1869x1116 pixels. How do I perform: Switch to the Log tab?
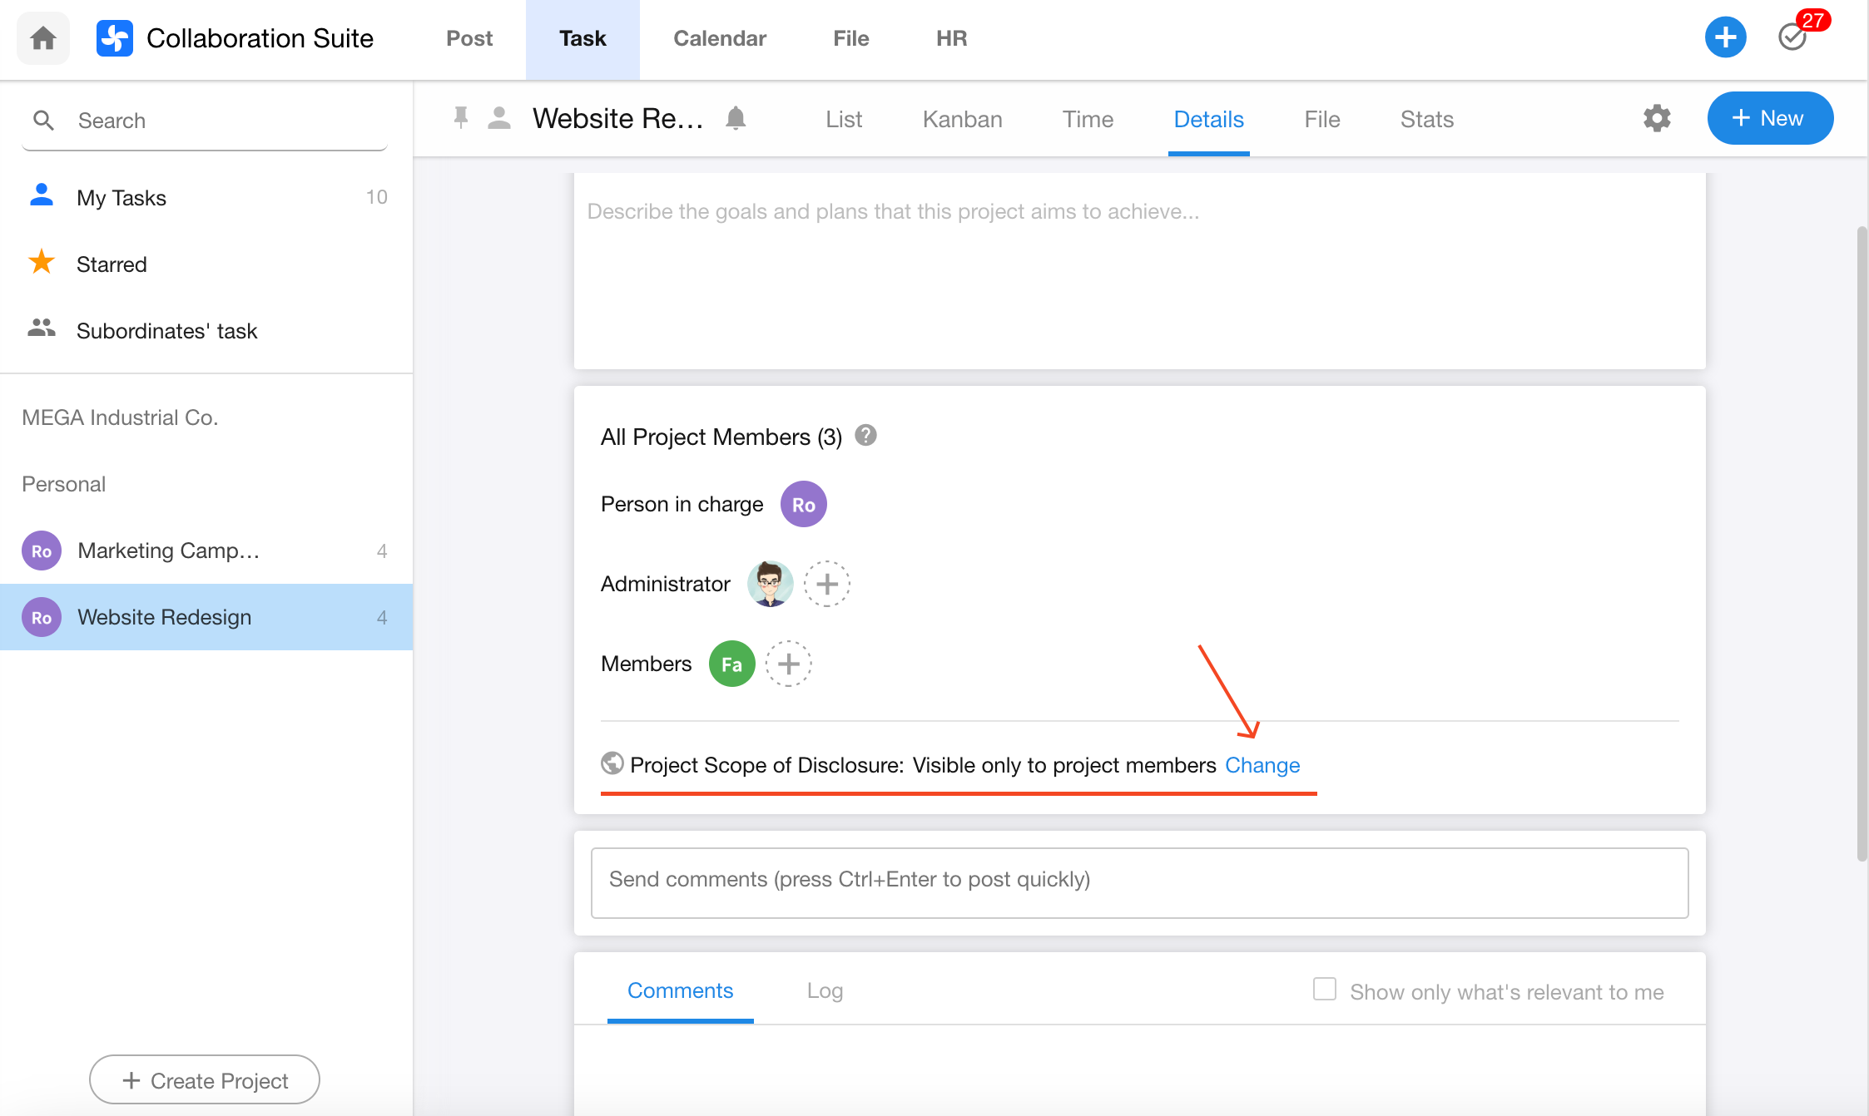coord(825,990)
